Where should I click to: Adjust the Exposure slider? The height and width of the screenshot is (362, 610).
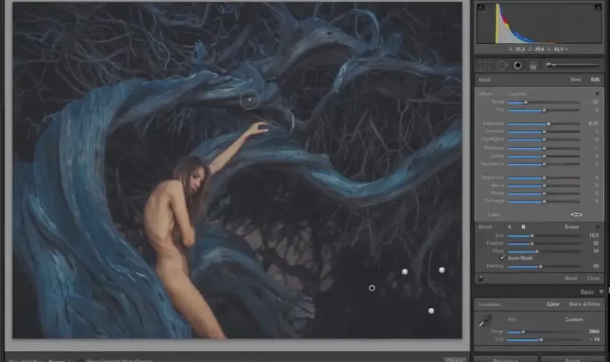544,124
